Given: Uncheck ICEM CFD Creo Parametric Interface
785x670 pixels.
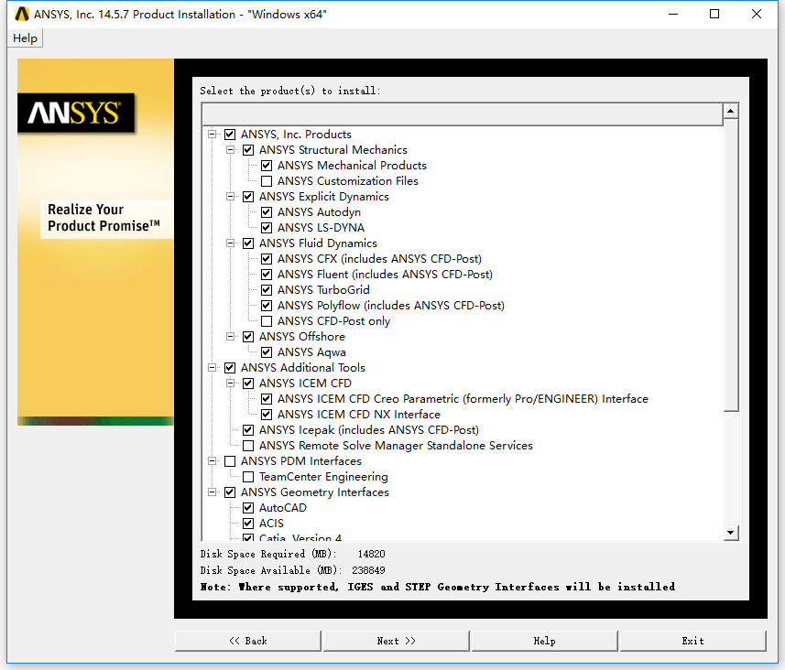Looking at the screenshot, I should click(267, 399).
